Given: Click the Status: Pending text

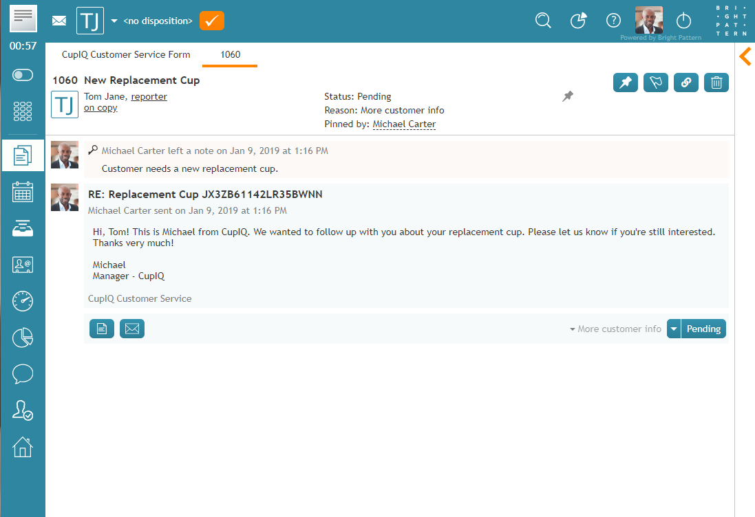Looking at the screenshot, I should click(358, 97).
